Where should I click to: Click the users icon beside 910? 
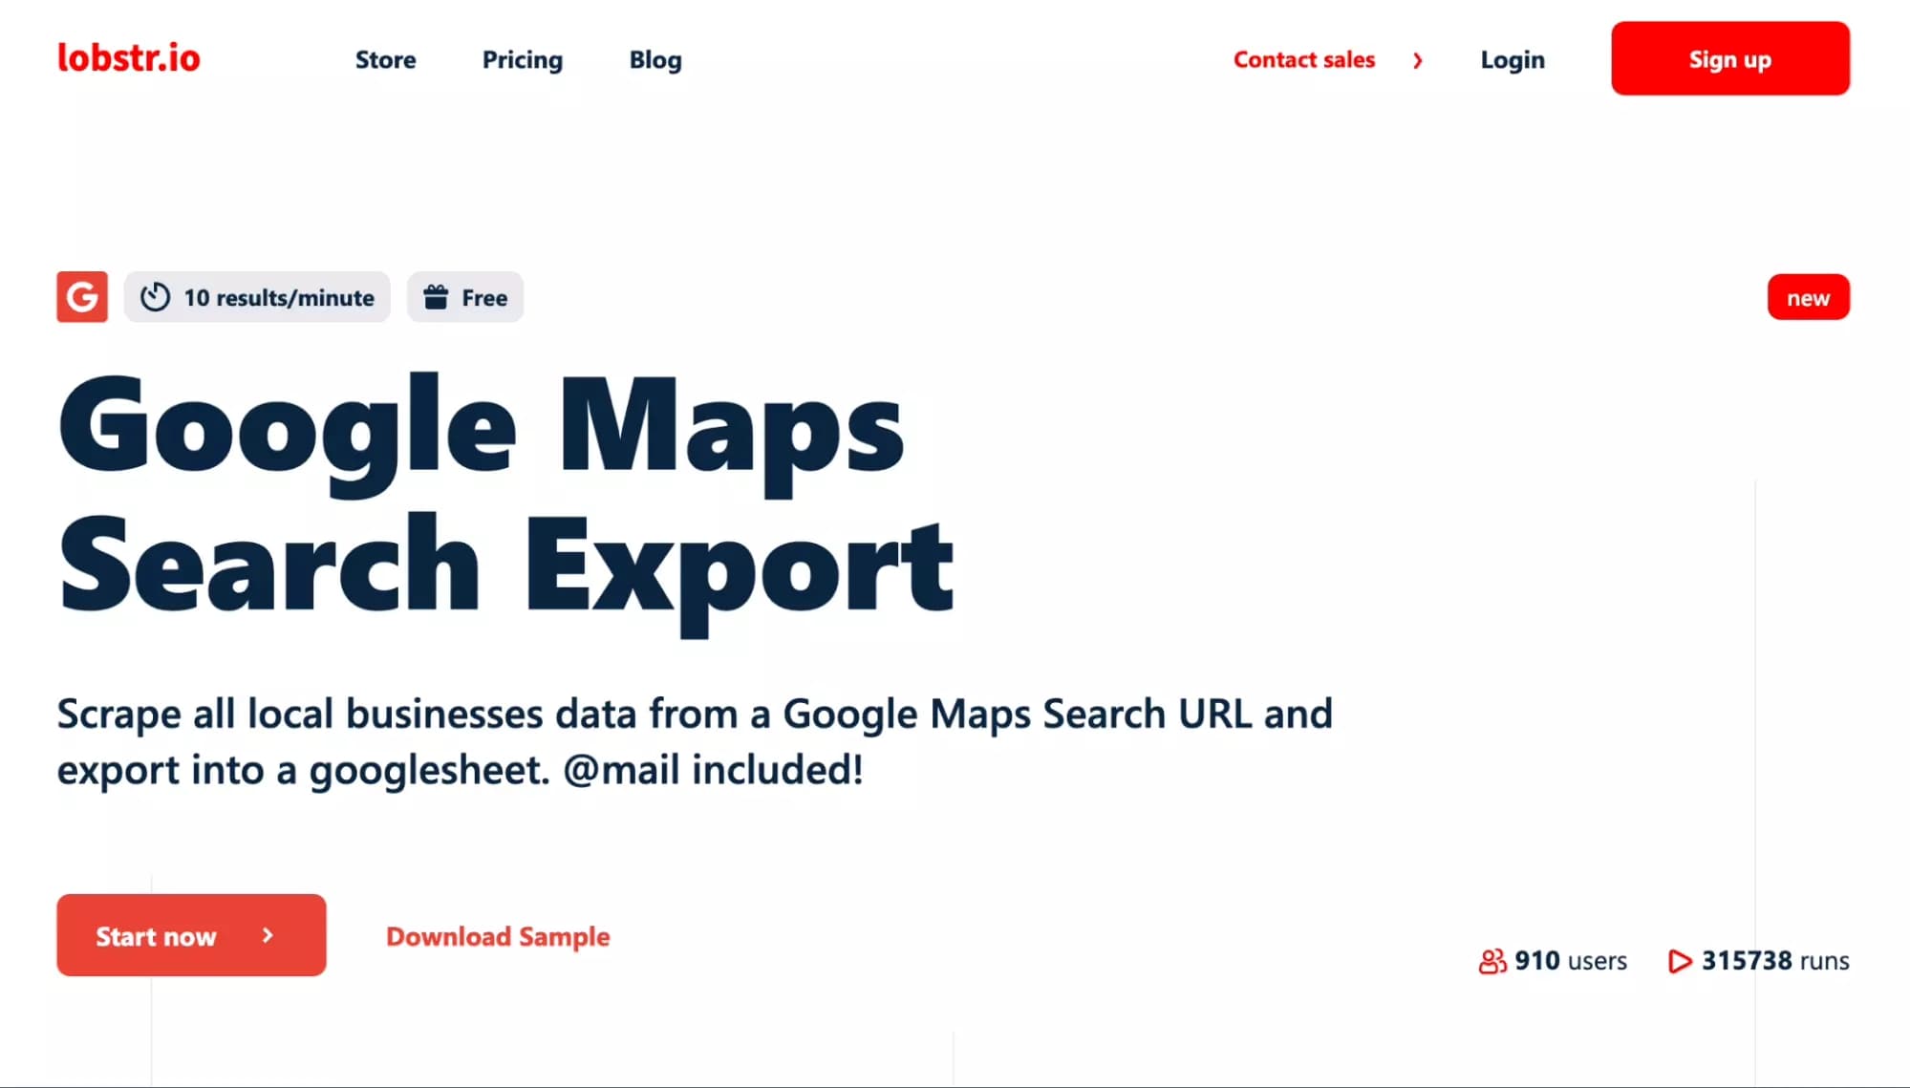coord(1492,961)
